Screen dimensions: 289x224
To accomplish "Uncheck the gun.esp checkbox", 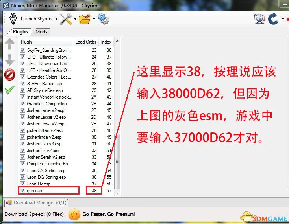I will [x=23, y=191].
